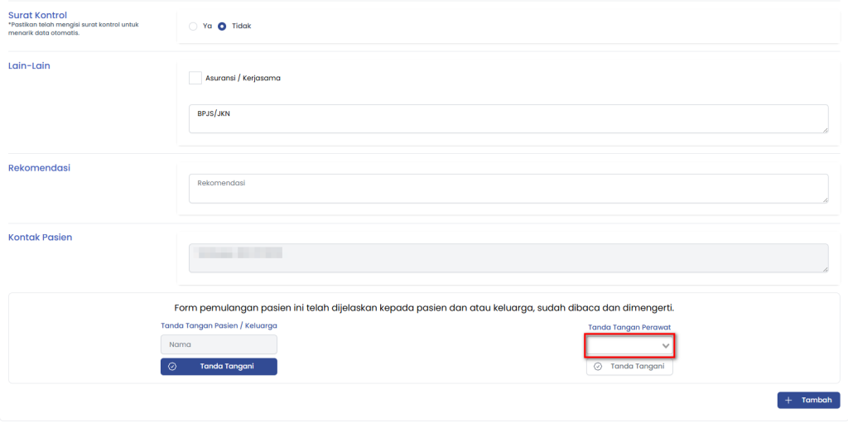The width and height of the screenshot is (848, 423).
Task: Open the Tanda Tangan Perawat dropdown
Action: click(x=629, y=345)
